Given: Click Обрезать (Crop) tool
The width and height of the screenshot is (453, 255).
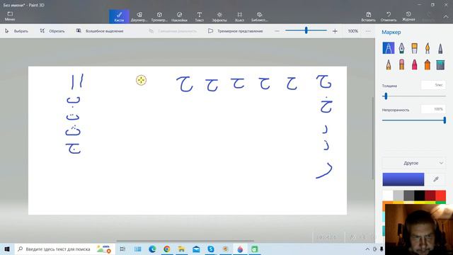Looking at the screenshot, I should point(52,31).
